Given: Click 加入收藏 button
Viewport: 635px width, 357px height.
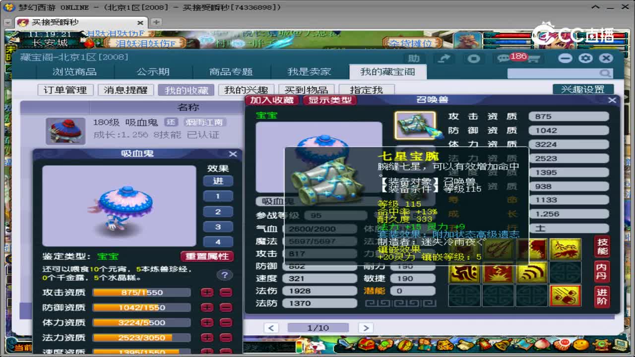Looking at the screenshot, I should (x=272, y=100).
